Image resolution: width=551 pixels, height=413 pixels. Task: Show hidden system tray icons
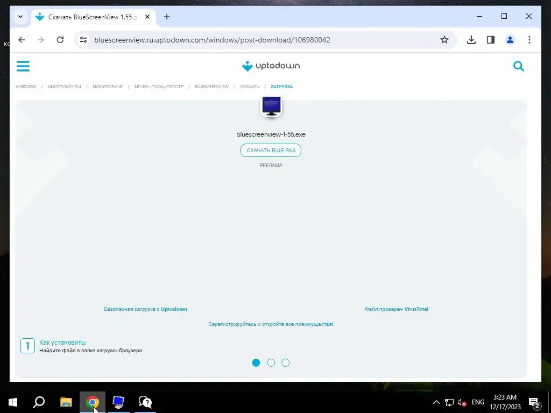pyautogui.click(x=436, y=402)
